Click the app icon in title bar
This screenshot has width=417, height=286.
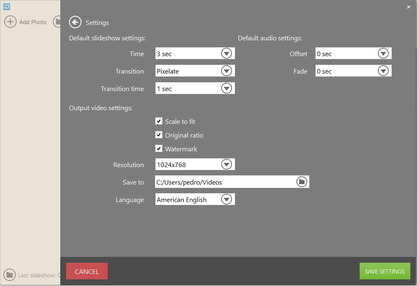(x=7, y=7)
